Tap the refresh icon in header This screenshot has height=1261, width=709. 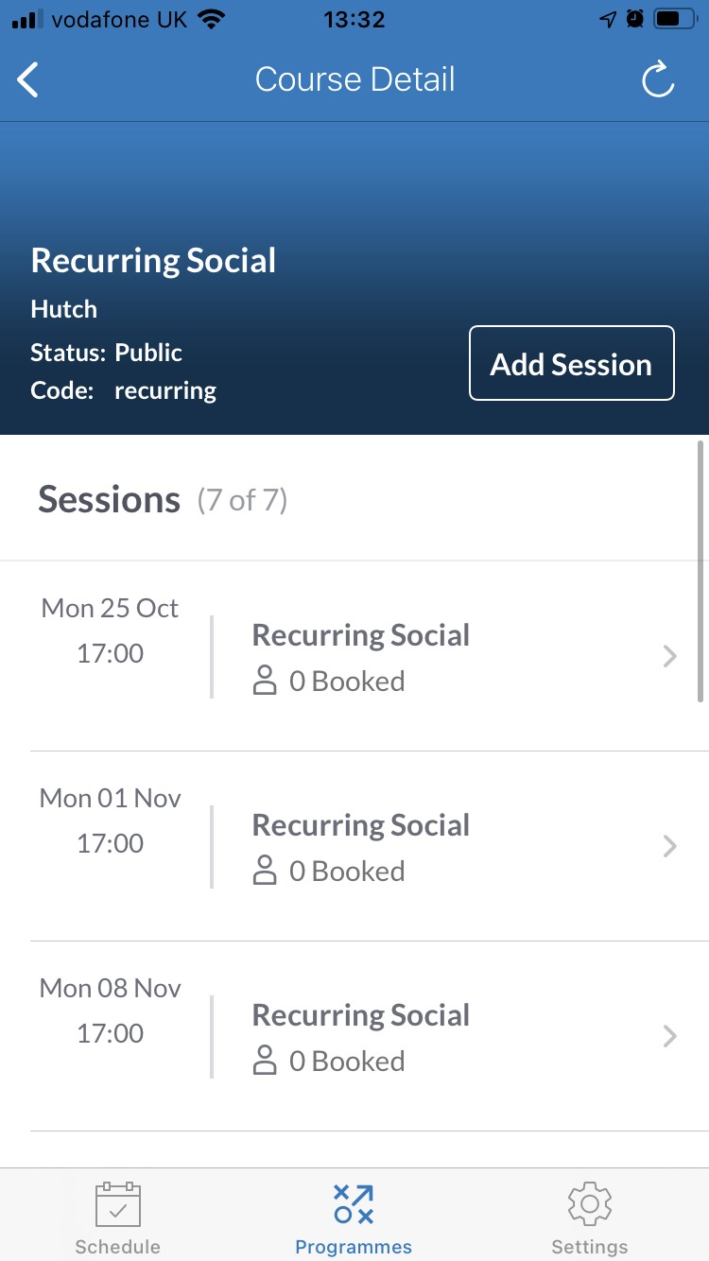pos(658,80)
